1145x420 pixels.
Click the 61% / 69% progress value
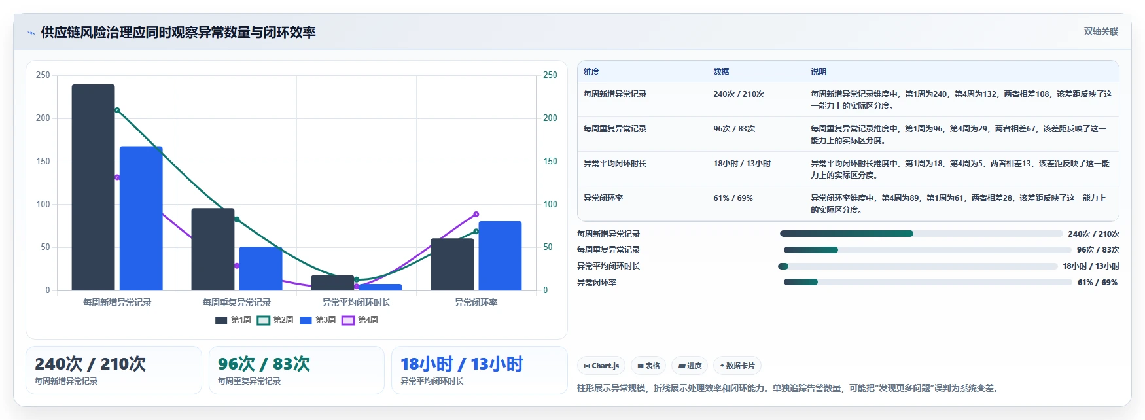click(1097, 283)
